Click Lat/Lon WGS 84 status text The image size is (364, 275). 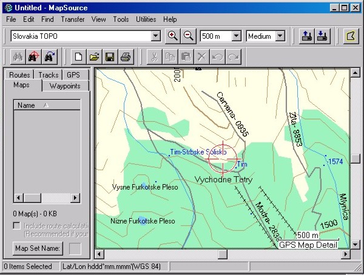112,267
